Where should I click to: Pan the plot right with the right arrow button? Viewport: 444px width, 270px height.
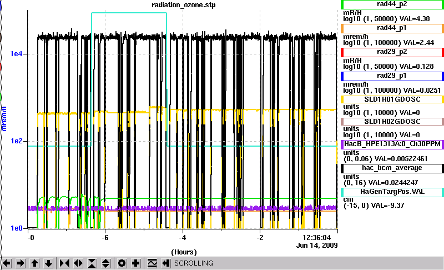coord(21,263)
